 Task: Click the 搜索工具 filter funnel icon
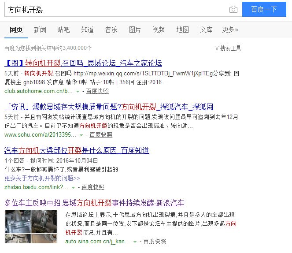tap(217, 48)
